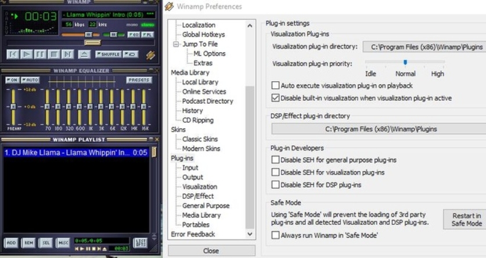The image size is (486, 258).
Task: Open the REM menu in the Winamp Playlist
Action: click(28, 243)
